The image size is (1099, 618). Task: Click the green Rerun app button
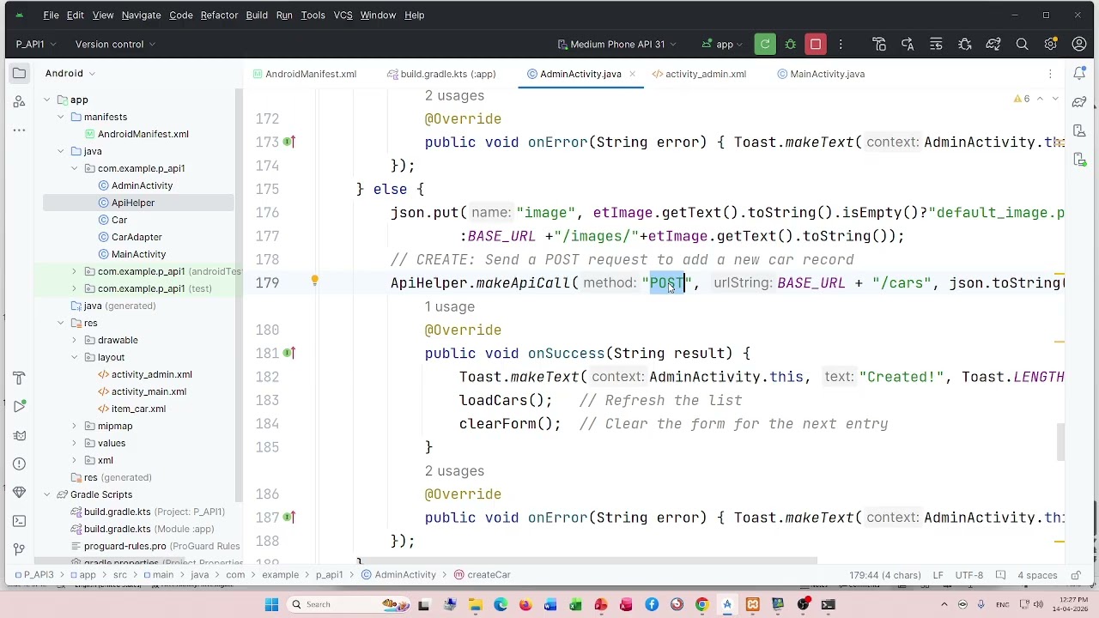[x=765, y=44]
